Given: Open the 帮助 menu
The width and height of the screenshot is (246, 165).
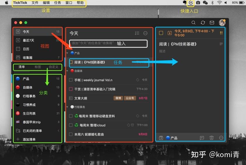Looking at the screenshot, I should (80, 3).
